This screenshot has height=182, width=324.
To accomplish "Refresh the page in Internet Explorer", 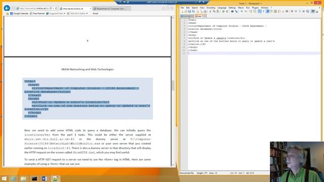I will coord(56,9).
